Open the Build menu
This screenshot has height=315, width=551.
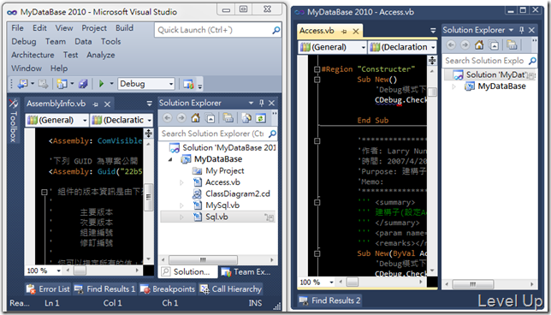pyautogui.click(x=124, y=28)
